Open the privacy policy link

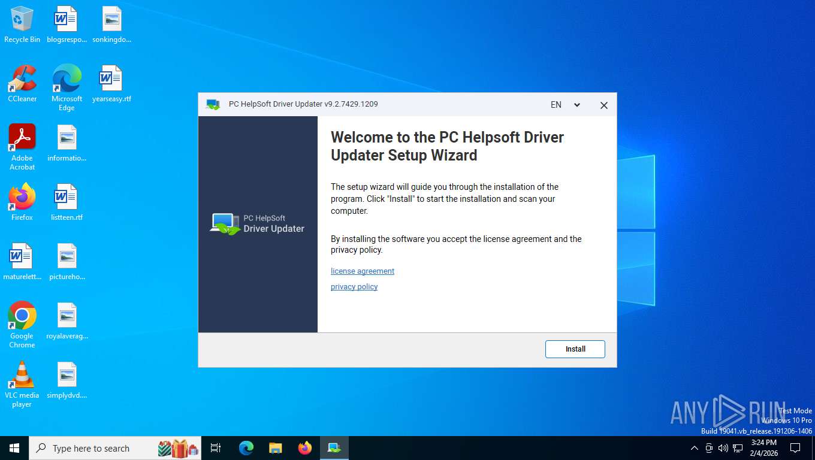point(354,287)
